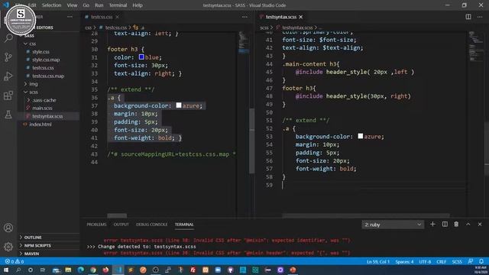Open the Help menu
The image size is (489, 275).
(x=138, y=5)
